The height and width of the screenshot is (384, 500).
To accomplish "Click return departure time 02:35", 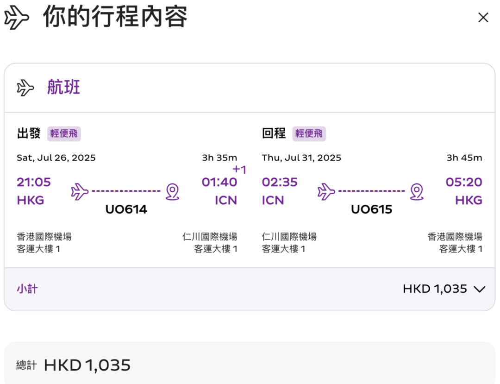I will click(280, 182).
